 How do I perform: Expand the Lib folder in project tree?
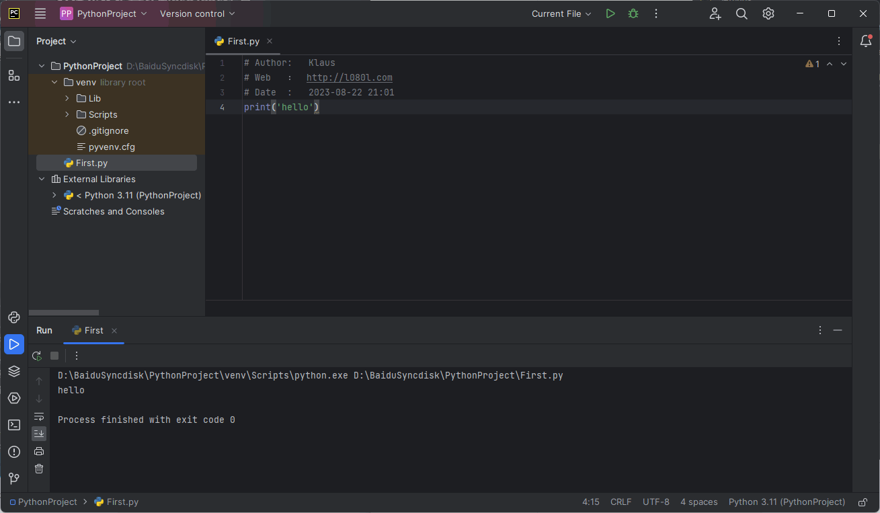pos(67,98)
